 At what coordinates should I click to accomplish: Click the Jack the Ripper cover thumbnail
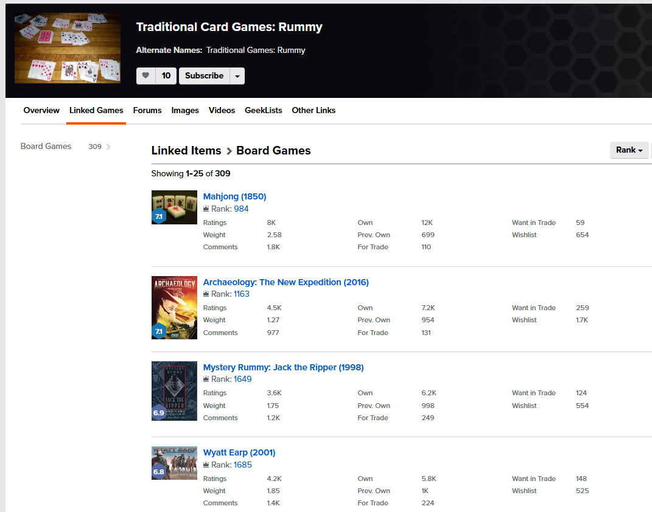pyautogui.click(x=174, y=391)
